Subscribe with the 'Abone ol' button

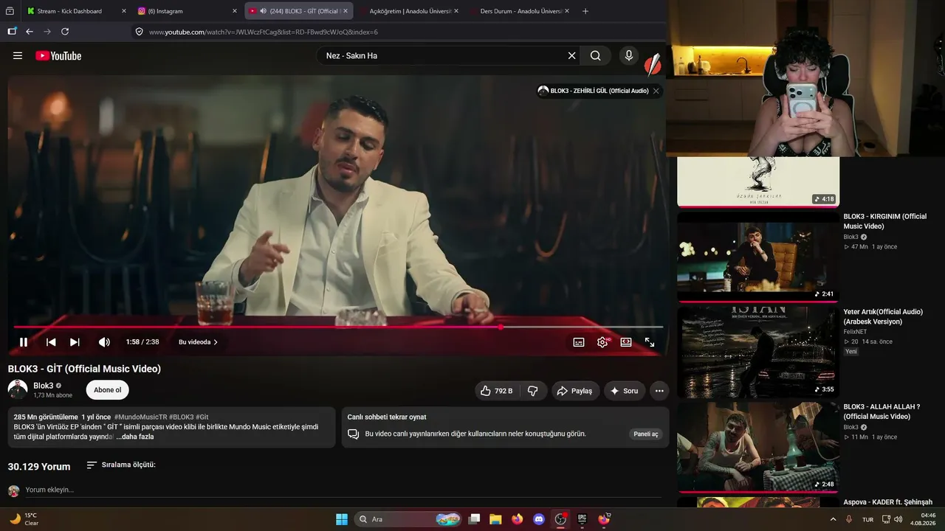coord(108,390)
